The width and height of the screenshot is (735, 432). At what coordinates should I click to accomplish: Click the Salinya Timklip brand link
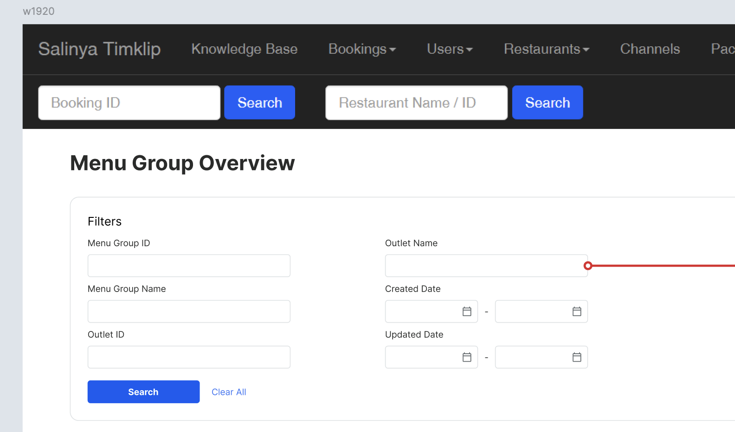[99, 49]
